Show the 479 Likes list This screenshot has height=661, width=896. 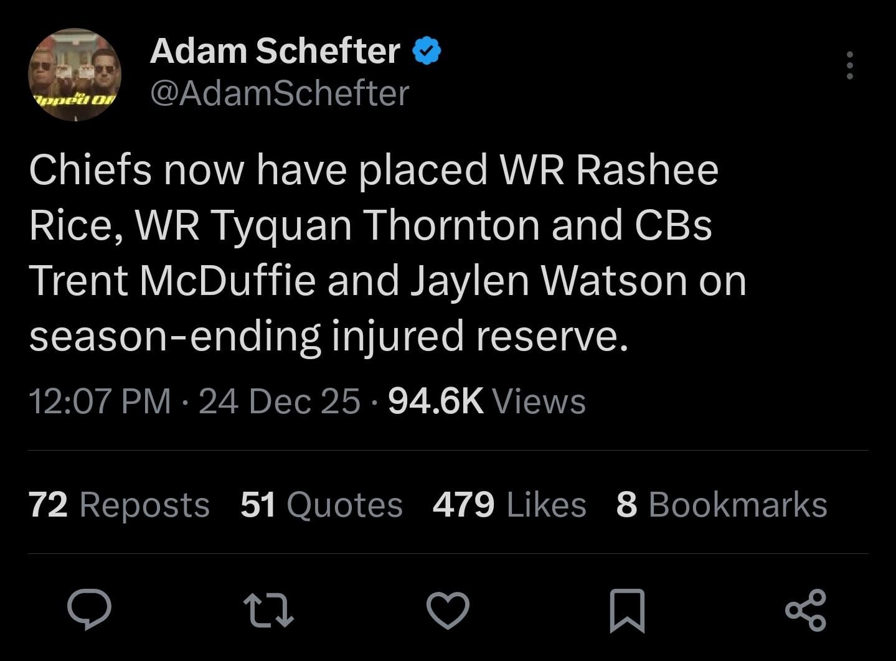point(509,504)
